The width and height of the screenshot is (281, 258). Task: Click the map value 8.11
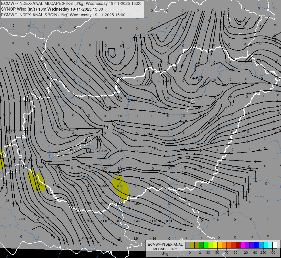pyautogui.click(x=169, y=221)
